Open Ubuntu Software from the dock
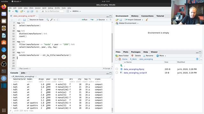204x114 pixels. click(x=4, y=42)
